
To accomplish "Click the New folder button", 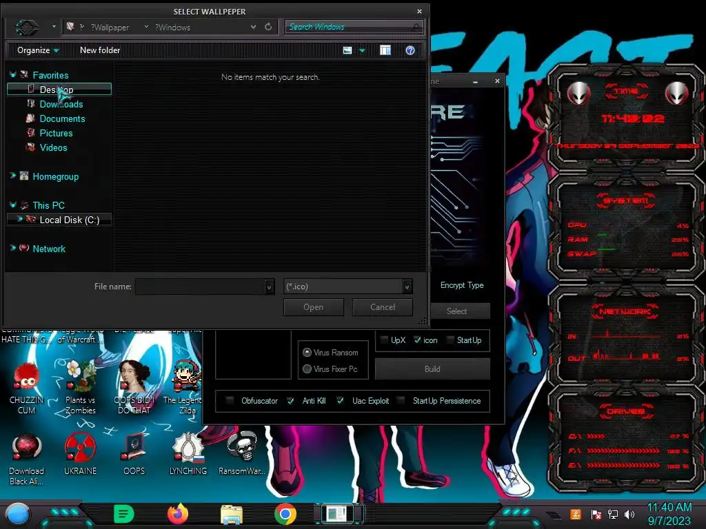I will [x=100, y=50].
